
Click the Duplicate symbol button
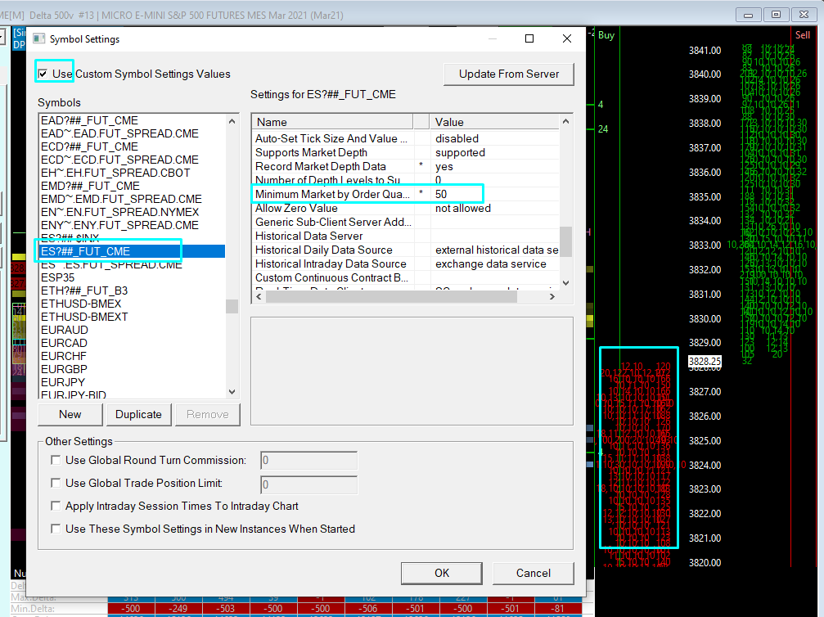pos(139,415)
